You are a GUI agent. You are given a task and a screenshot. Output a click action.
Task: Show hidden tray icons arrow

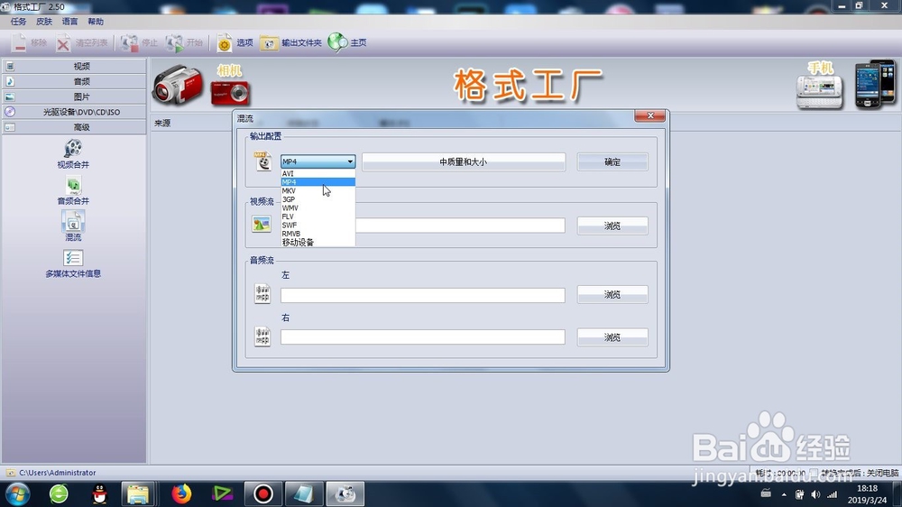tap(784, 494)
